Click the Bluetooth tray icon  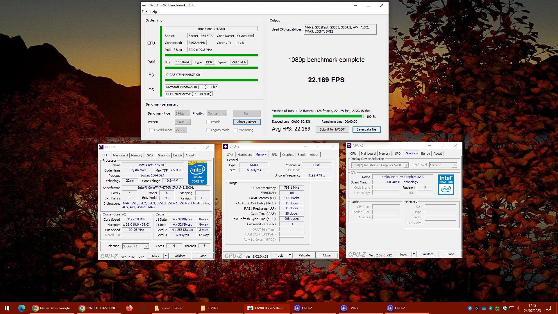coord(470,308)
